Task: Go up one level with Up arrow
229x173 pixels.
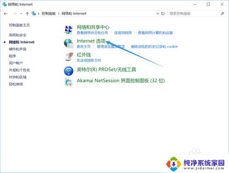Action: point(27,14)
